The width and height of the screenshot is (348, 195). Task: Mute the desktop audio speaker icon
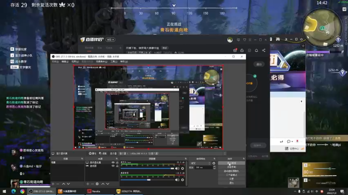click(177, 180)
